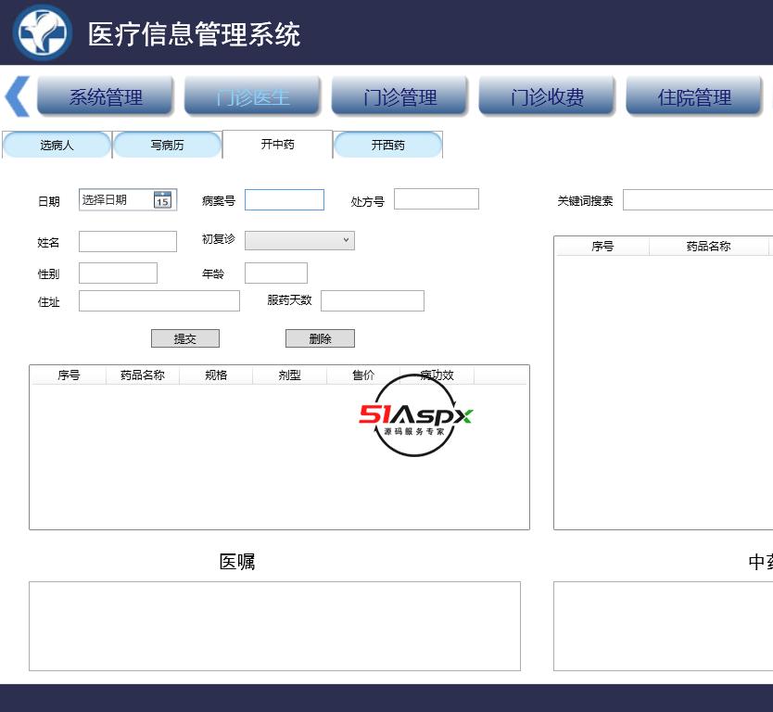Click inside the 医嘱 text area

[x=274, y=626]
